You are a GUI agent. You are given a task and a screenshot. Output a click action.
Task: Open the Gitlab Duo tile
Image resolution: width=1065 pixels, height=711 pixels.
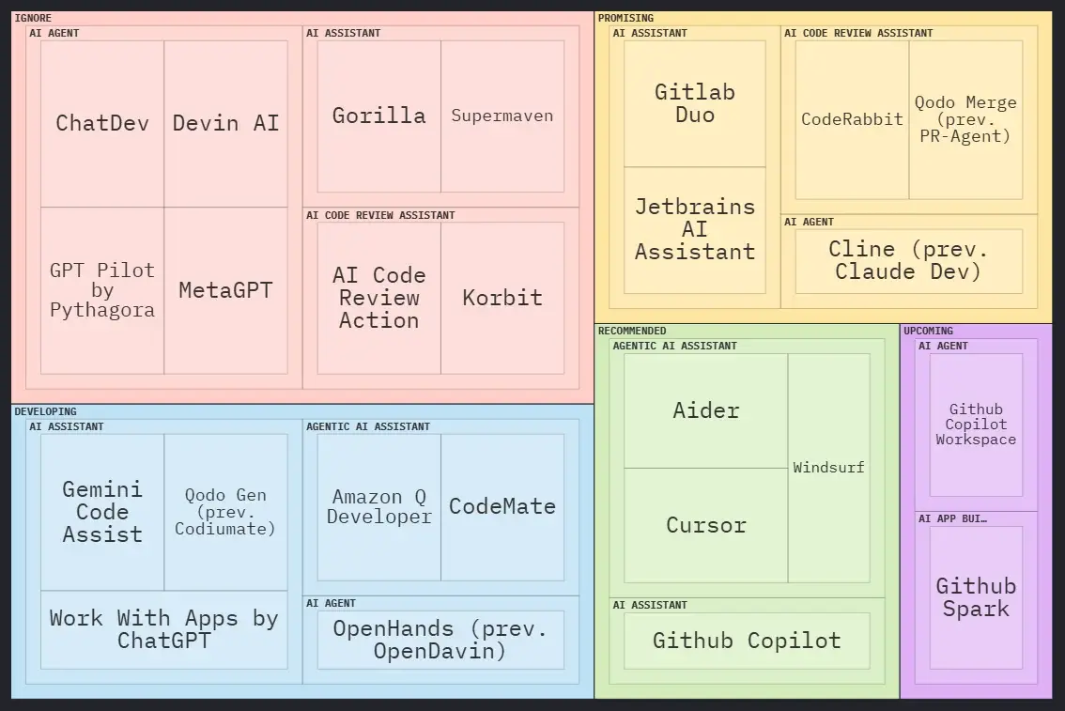(695, 103)
